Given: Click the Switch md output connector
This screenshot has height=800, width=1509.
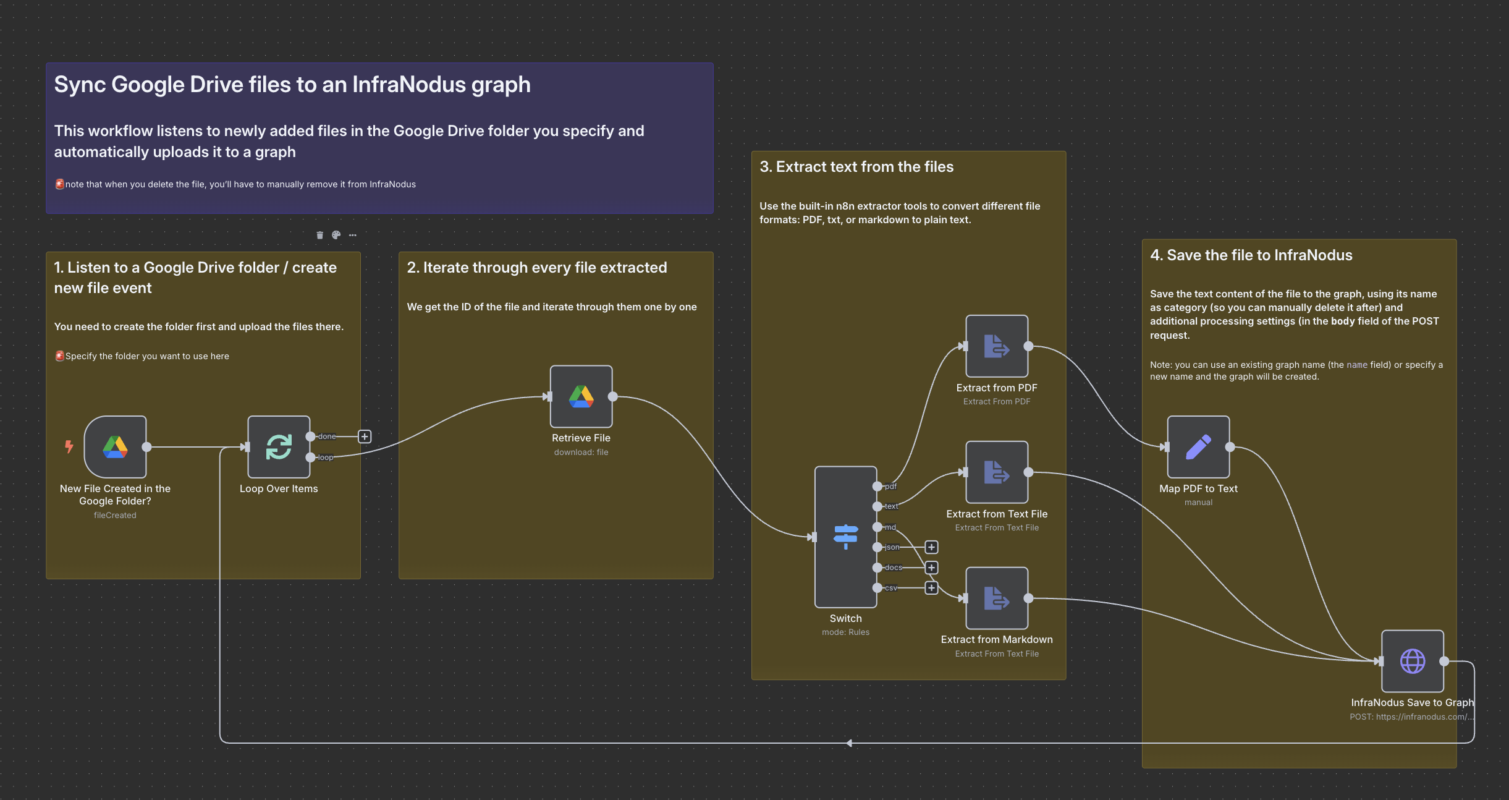Looking at the screenshot, I should (x=877, y=527).
